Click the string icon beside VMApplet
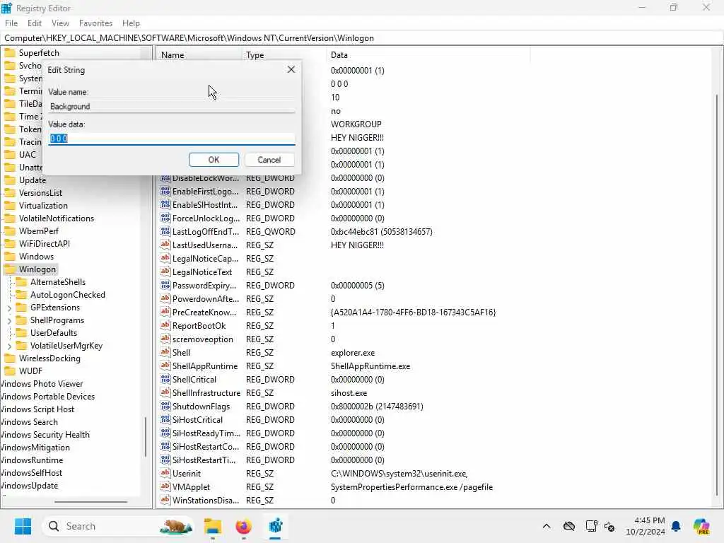 (165, 486)
